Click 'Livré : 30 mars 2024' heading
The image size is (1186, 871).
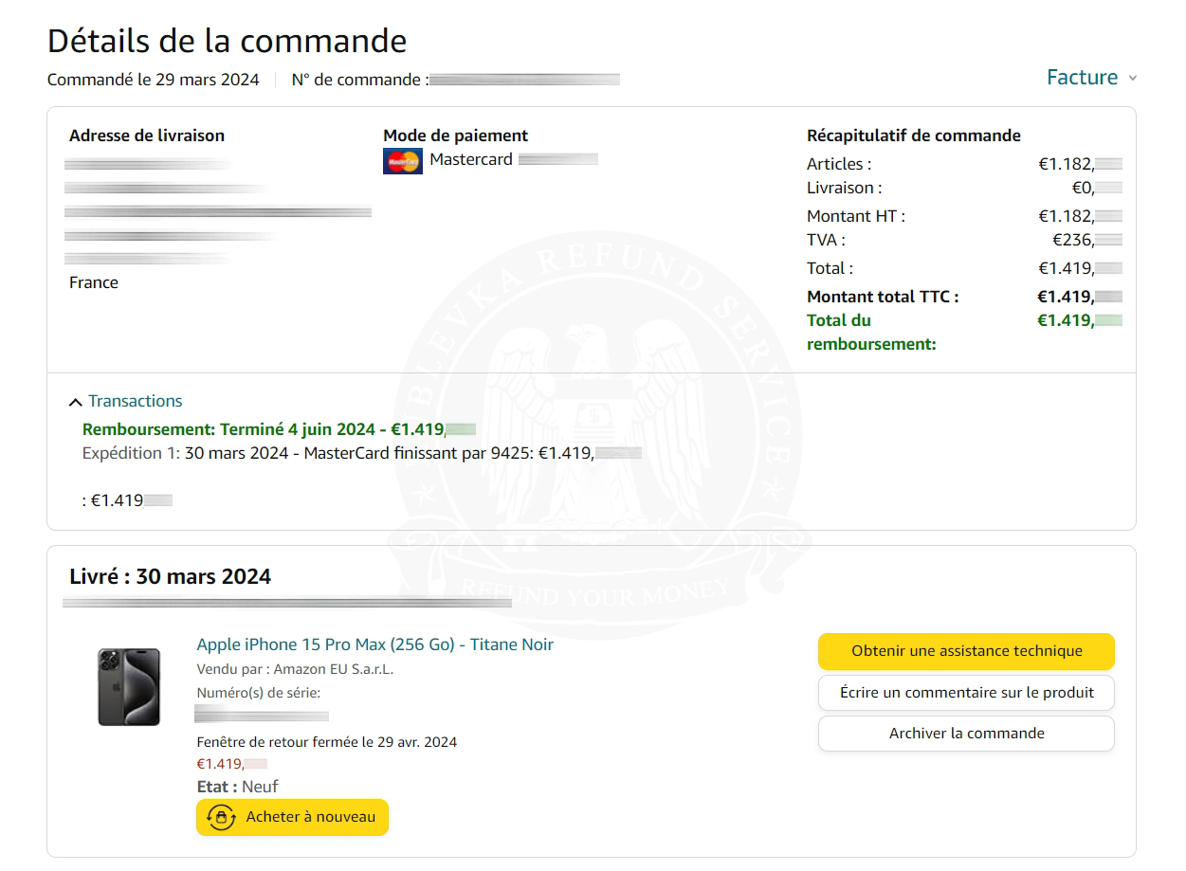click(x=171, y=576)
